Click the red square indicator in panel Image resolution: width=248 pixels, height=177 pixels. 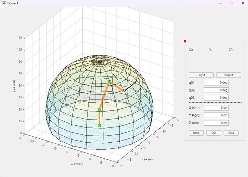pos(185,41)
